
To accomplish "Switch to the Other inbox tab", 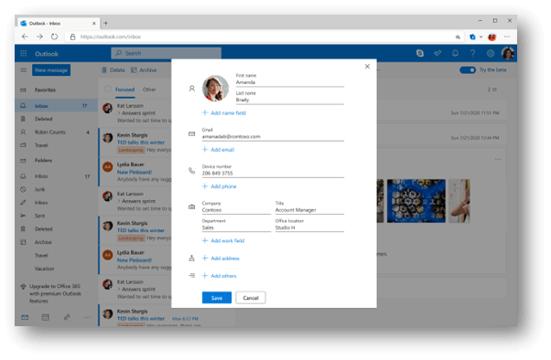I will (x=149, y=90).
